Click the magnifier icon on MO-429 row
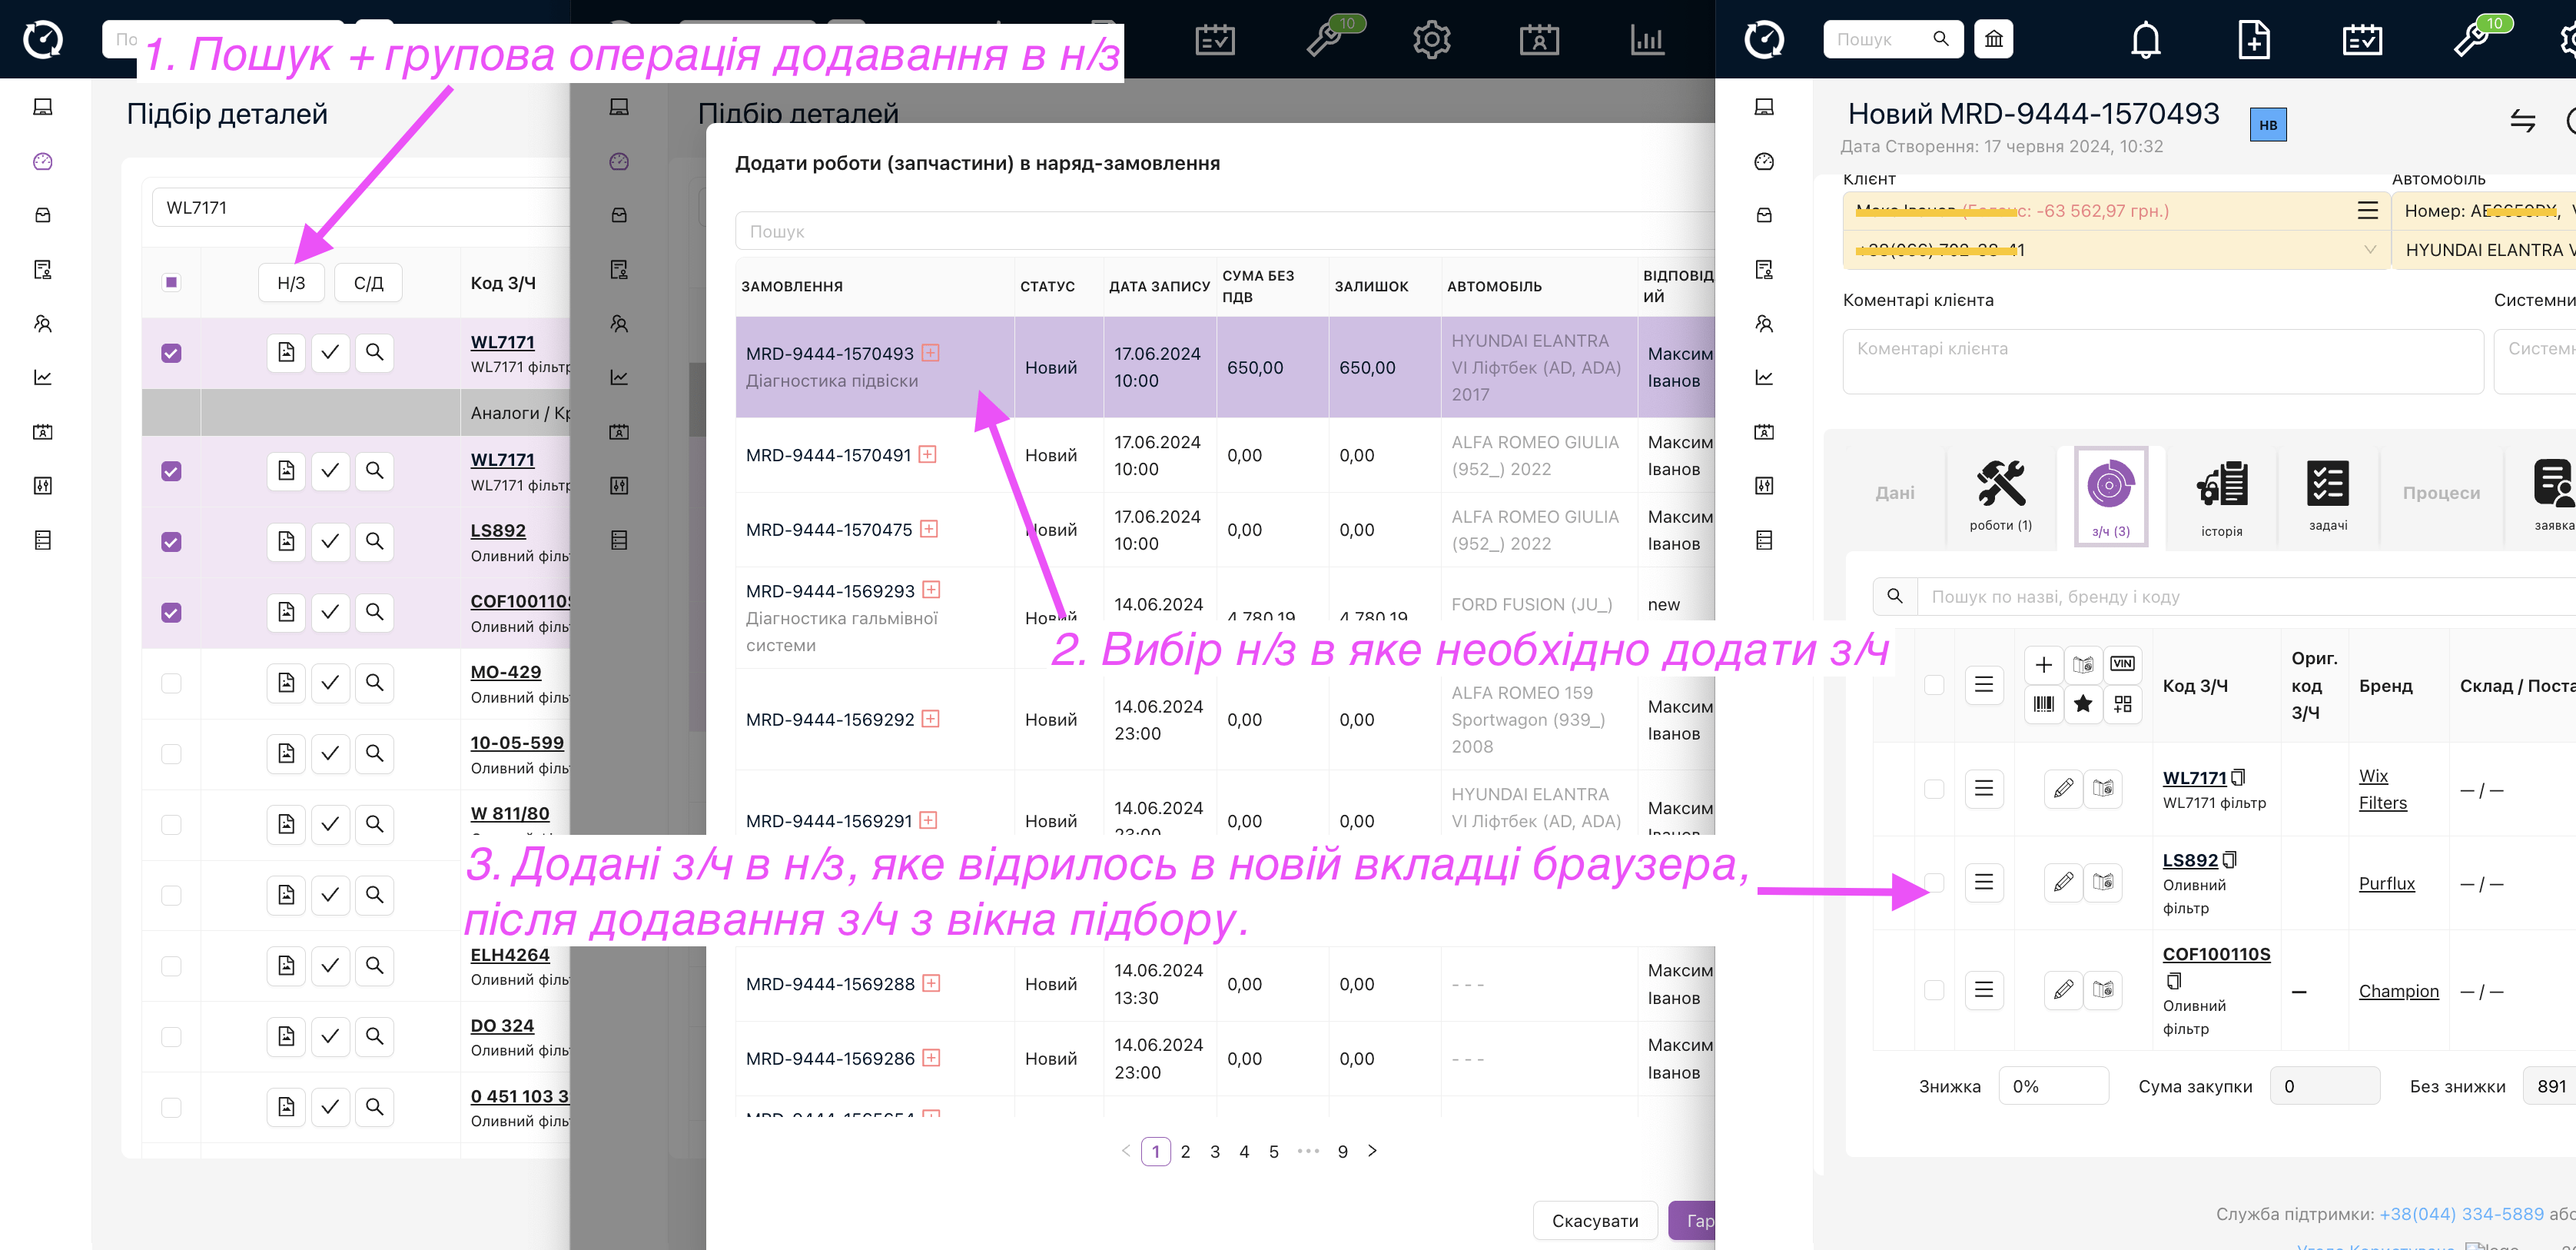This screenshot has height=1250, width=2576. tap(374, 683)
